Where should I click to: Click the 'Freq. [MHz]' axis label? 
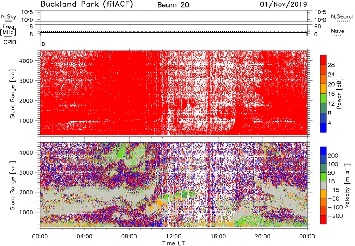8,30
